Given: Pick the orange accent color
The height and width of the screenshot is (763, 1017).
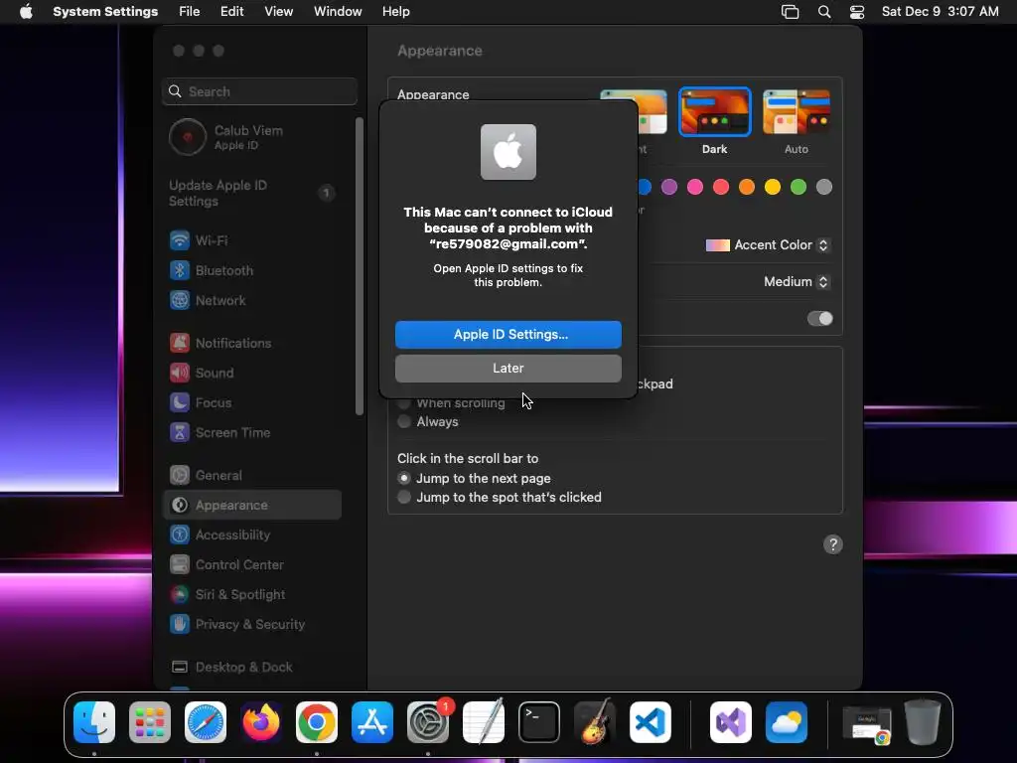Looking at the screenshot, I should coord(747,188).
